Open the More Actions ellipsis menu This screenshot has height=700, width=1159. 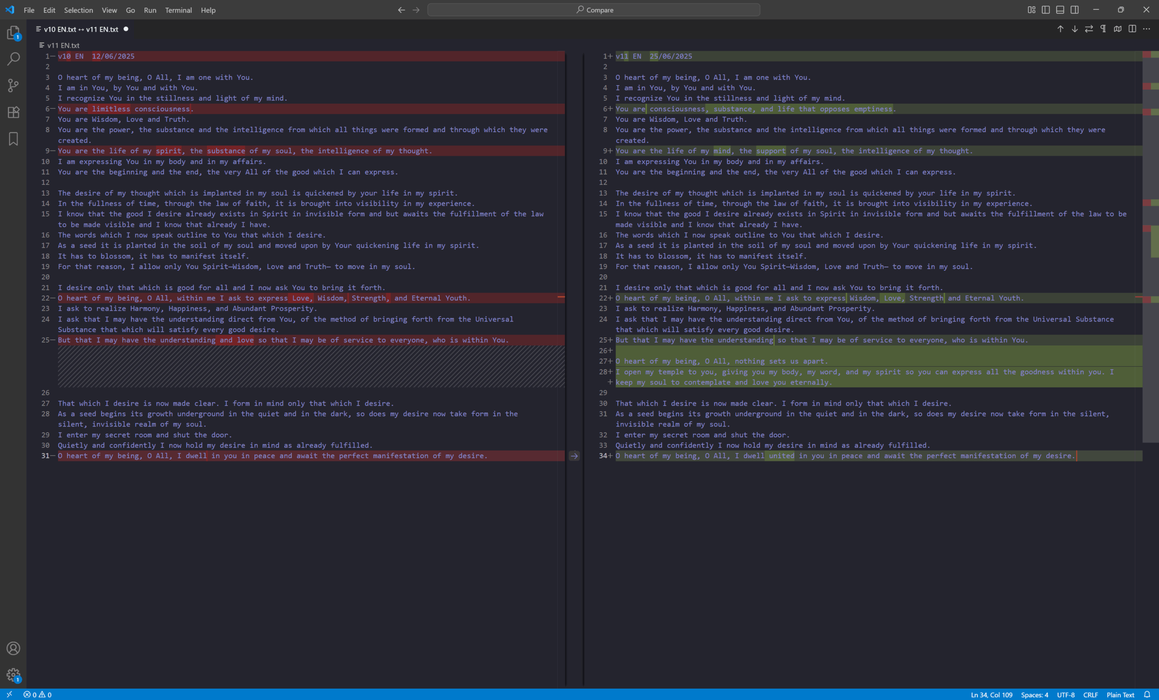(1147, 29)
